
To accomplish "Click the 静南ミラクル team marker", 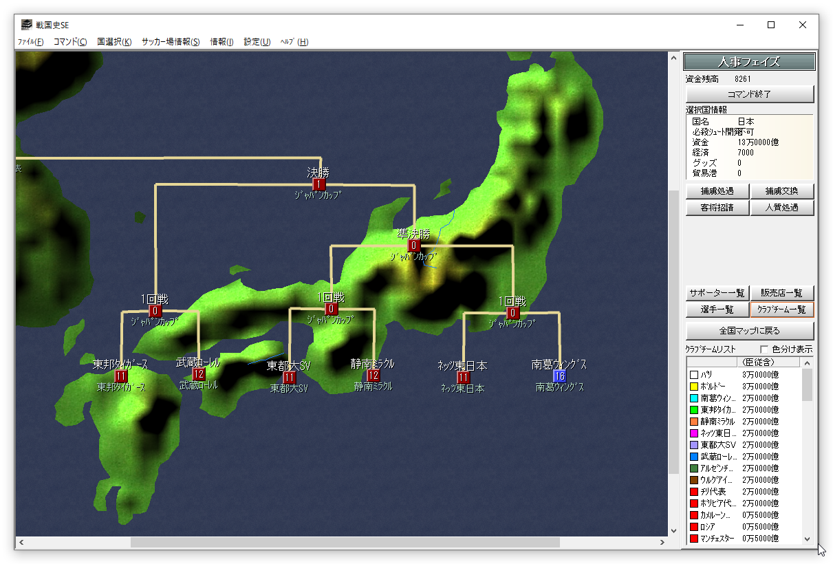I will coord(374,376).
